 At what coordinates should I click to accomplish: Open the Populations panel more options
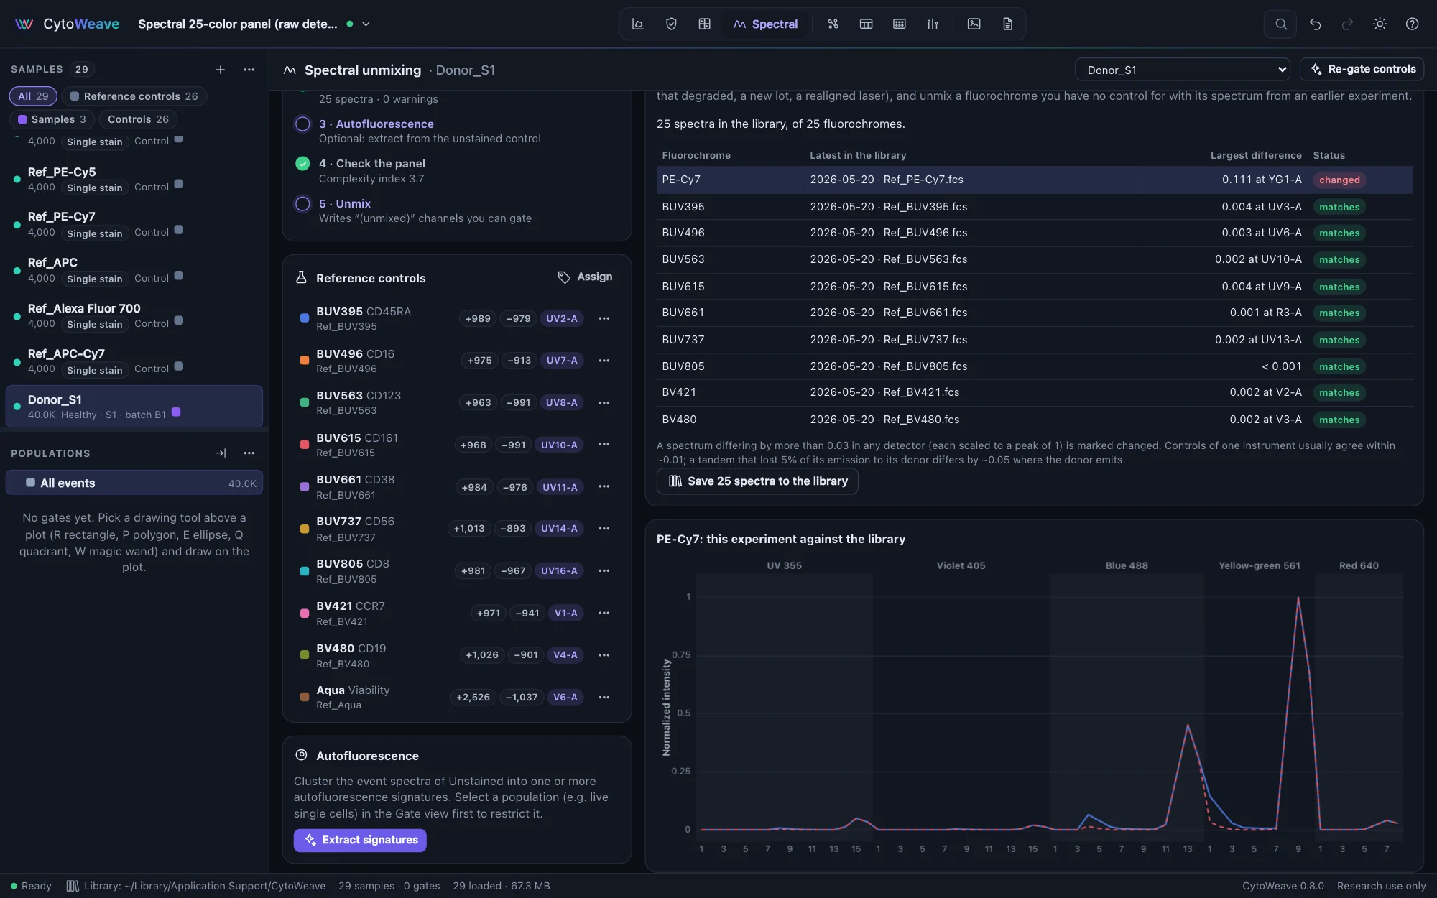point(249,453)
